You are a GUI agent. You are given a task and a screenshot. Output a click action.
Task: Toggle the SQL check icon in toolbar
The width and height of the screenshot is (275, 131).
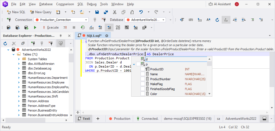[x=226, y=20]
